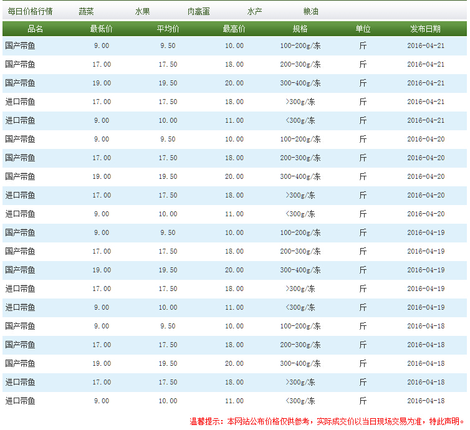
Task: Select 国产带鱼 name in 2016-04-21 100-200g/冻 row
Action: click(20, 46)
